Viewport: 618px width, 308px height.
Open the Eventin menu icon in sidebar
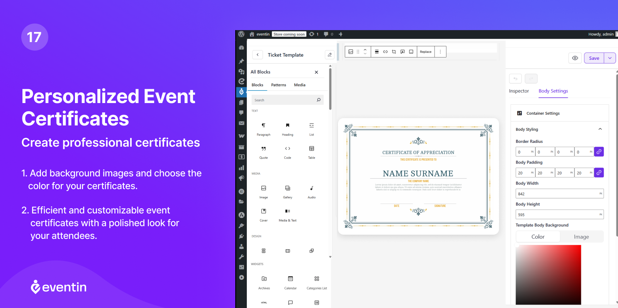pos(241,91)
